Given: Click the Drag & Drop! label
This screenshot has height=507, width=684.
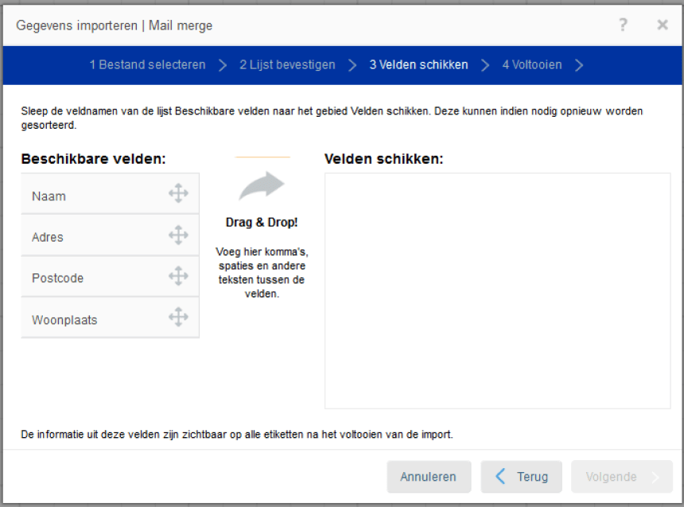Looking at the screenshot, I should point(262,223).
